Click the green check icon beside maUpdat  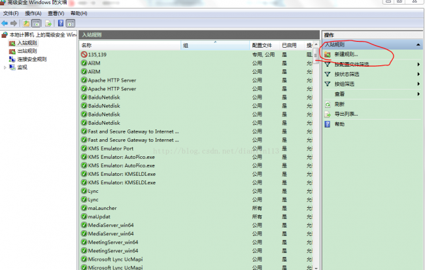point(84,216)
